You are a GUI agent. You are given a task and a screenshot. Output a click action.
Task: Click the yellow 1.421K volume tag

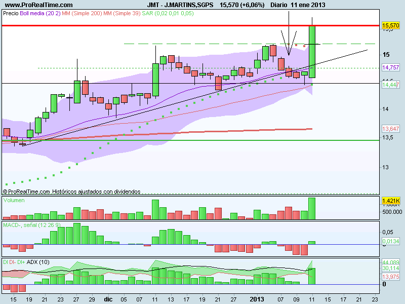(x=391, y=201)
